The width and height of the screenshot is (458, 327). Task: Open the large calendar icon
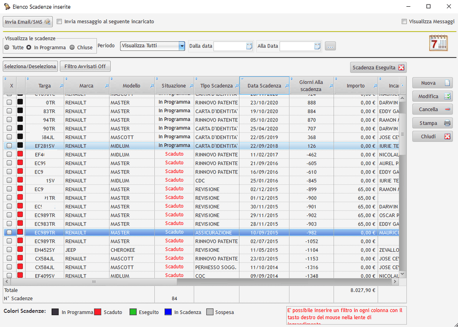[438, 43]
